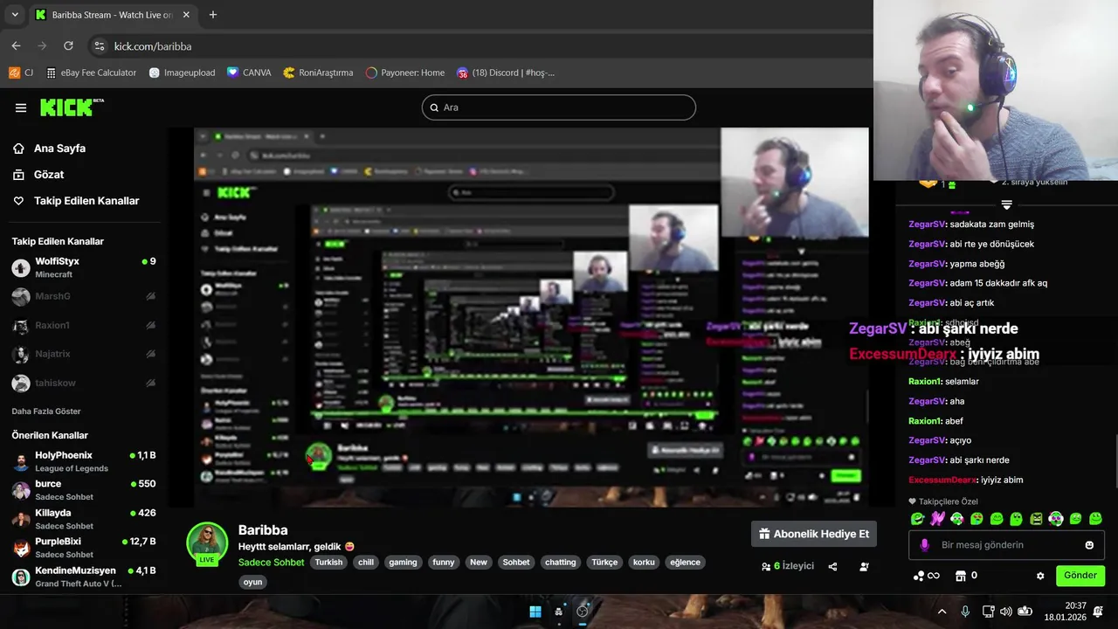Image resolution: width=1118 pixels, height=629 pixels.
Task: Open the Imageupload bookmark
Action: click(x=182, y=73)
